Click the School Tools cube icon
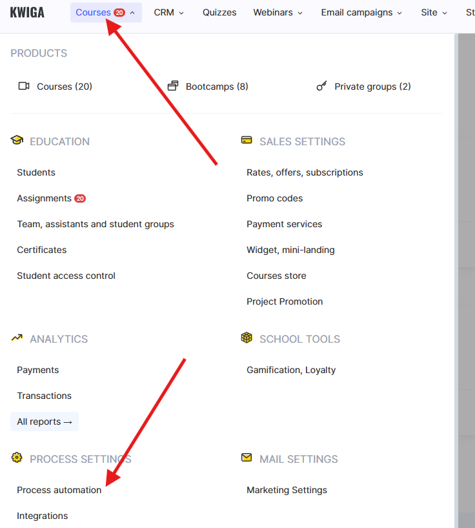 [247, 338]
